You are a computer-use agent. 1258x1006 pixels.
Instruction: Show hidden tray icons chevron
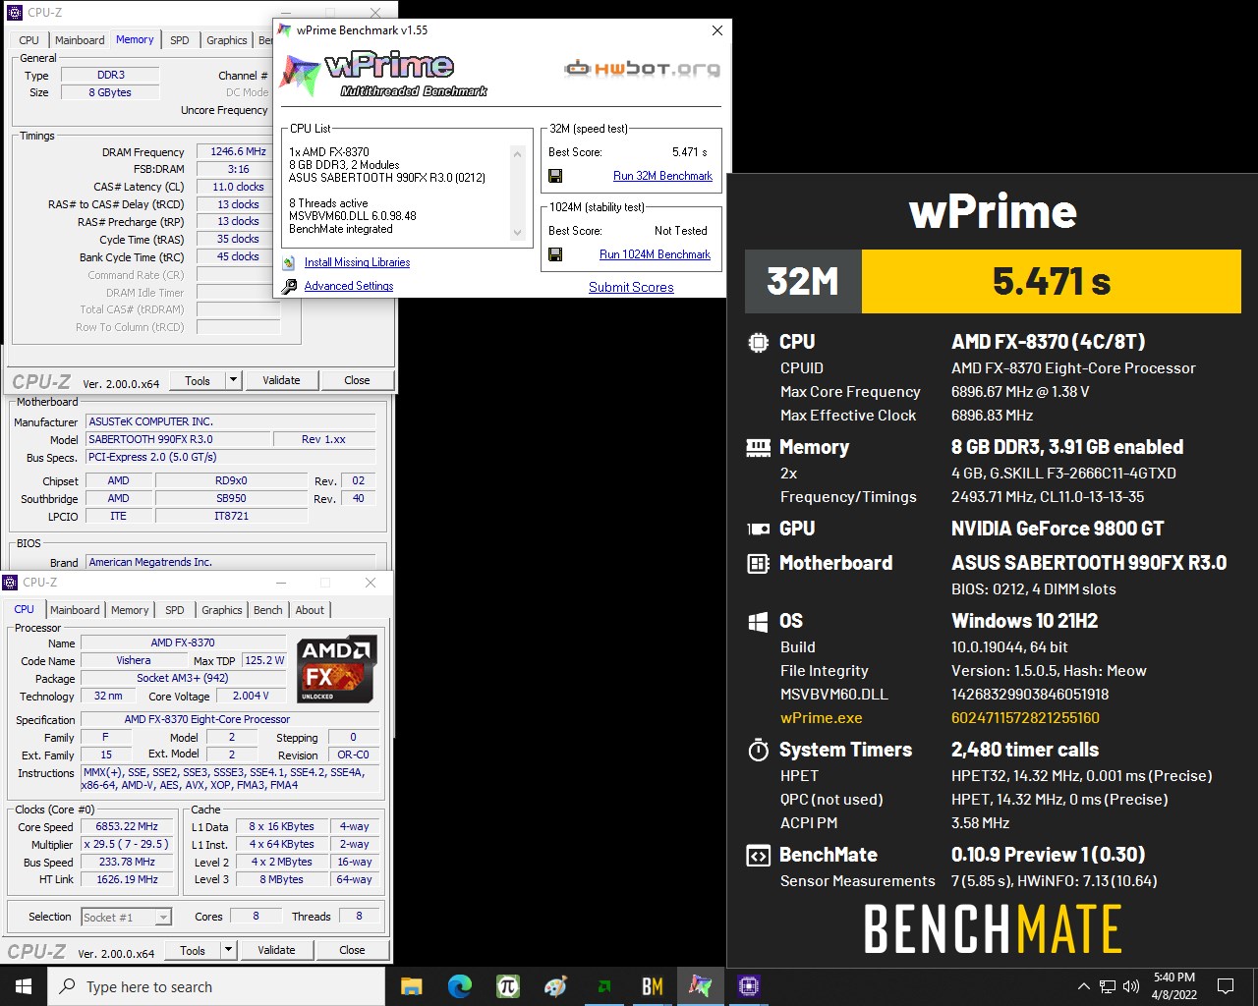click(x=1083, y=986)
